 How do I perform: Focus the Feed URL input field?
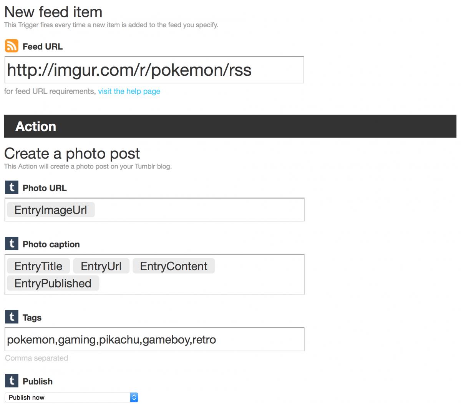(x=154, y=70)
